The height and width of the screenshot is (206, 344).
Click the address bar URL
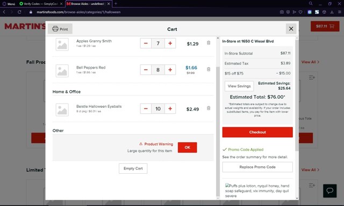click(x=78, y=12)
